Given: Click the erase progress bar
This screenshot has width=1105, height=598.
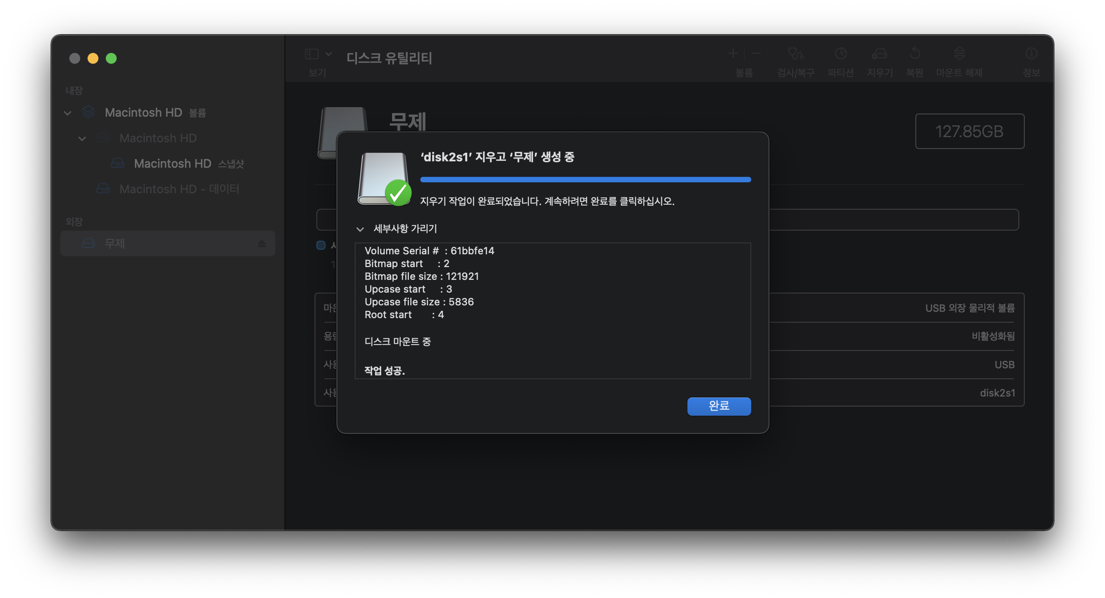Looking at the screenshot, I should click(585, 180).
